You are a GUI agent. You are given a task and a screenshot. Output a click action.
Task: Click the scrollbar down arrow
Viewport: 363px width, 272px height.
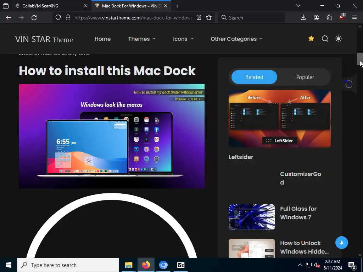360,255
